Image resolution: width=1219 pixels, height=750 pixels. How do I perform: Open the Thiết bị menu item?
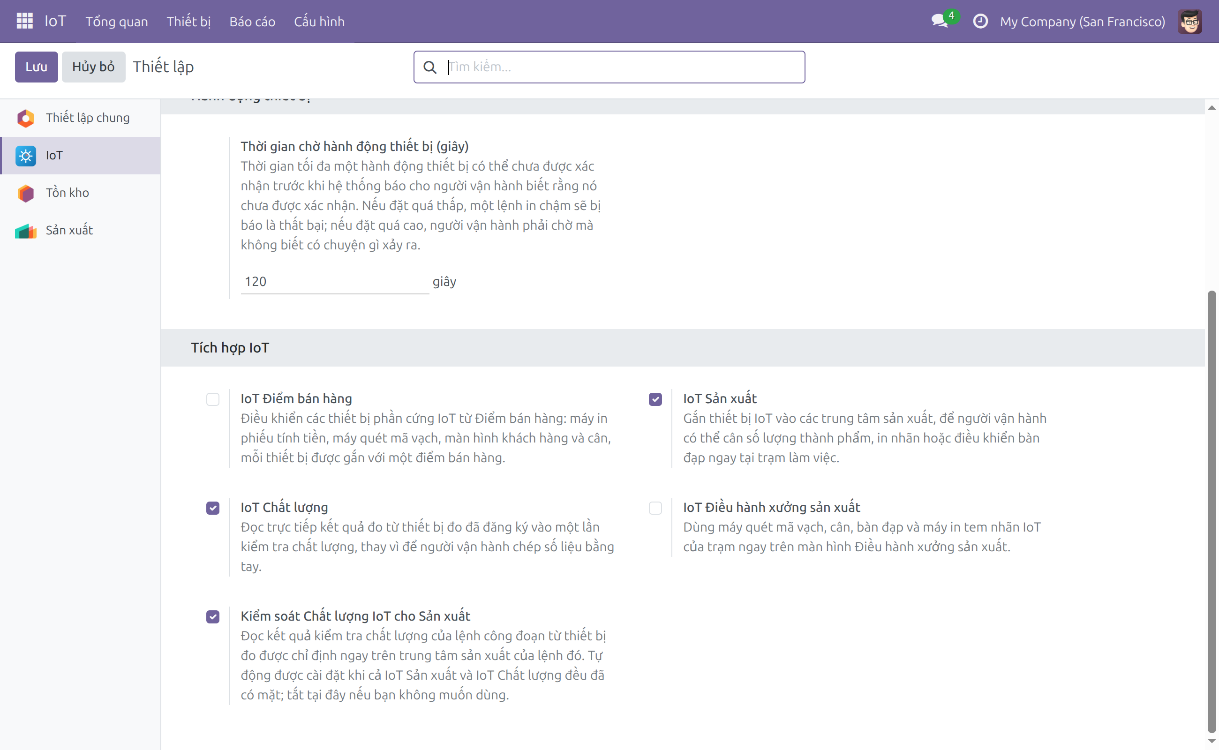tap(188, 22)
